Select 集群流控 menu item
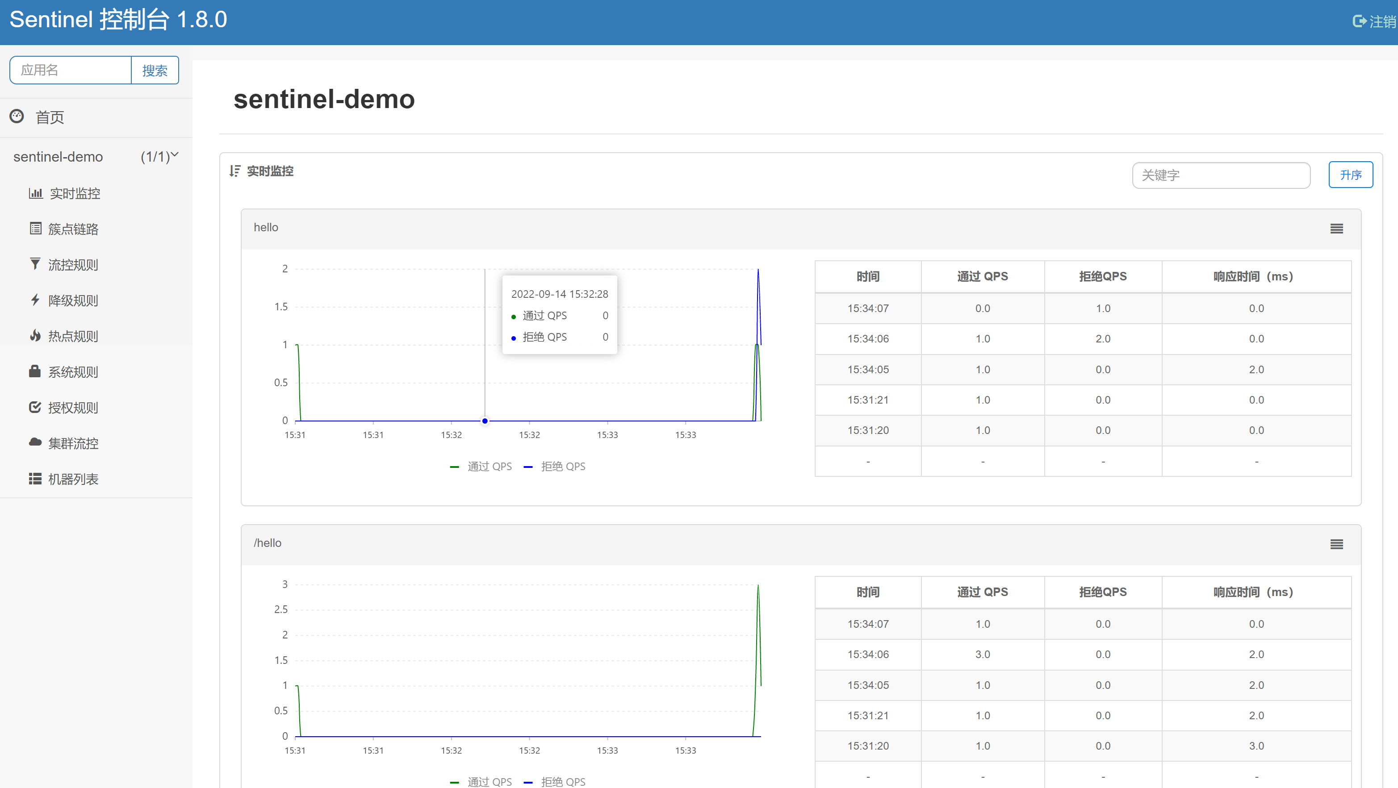The width and height of the screenshot is (1398, 788). (73, 444)
